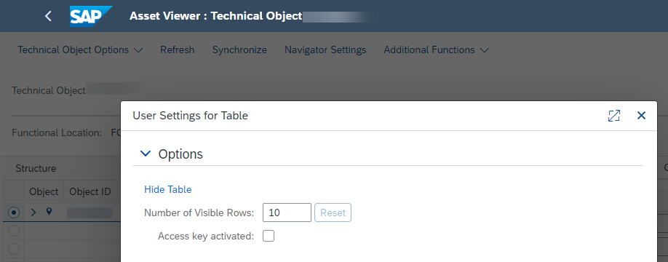Go back using the header arrow

[x=48, y=16]
